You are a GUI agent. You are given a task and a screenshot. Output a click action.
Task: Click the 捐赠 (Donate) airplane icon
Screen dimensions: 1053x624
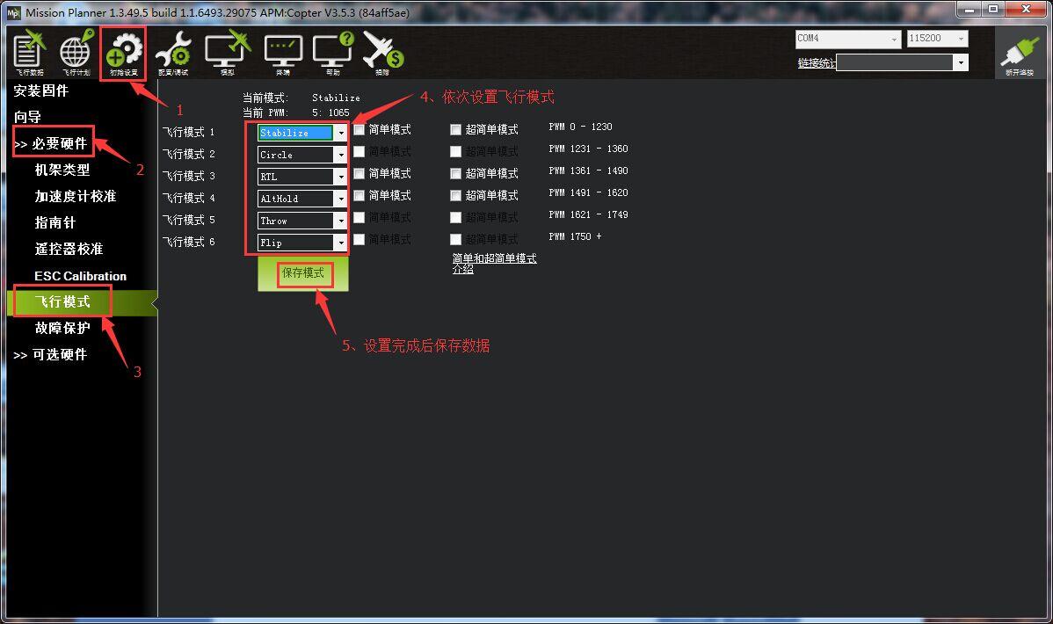point(382,53)
